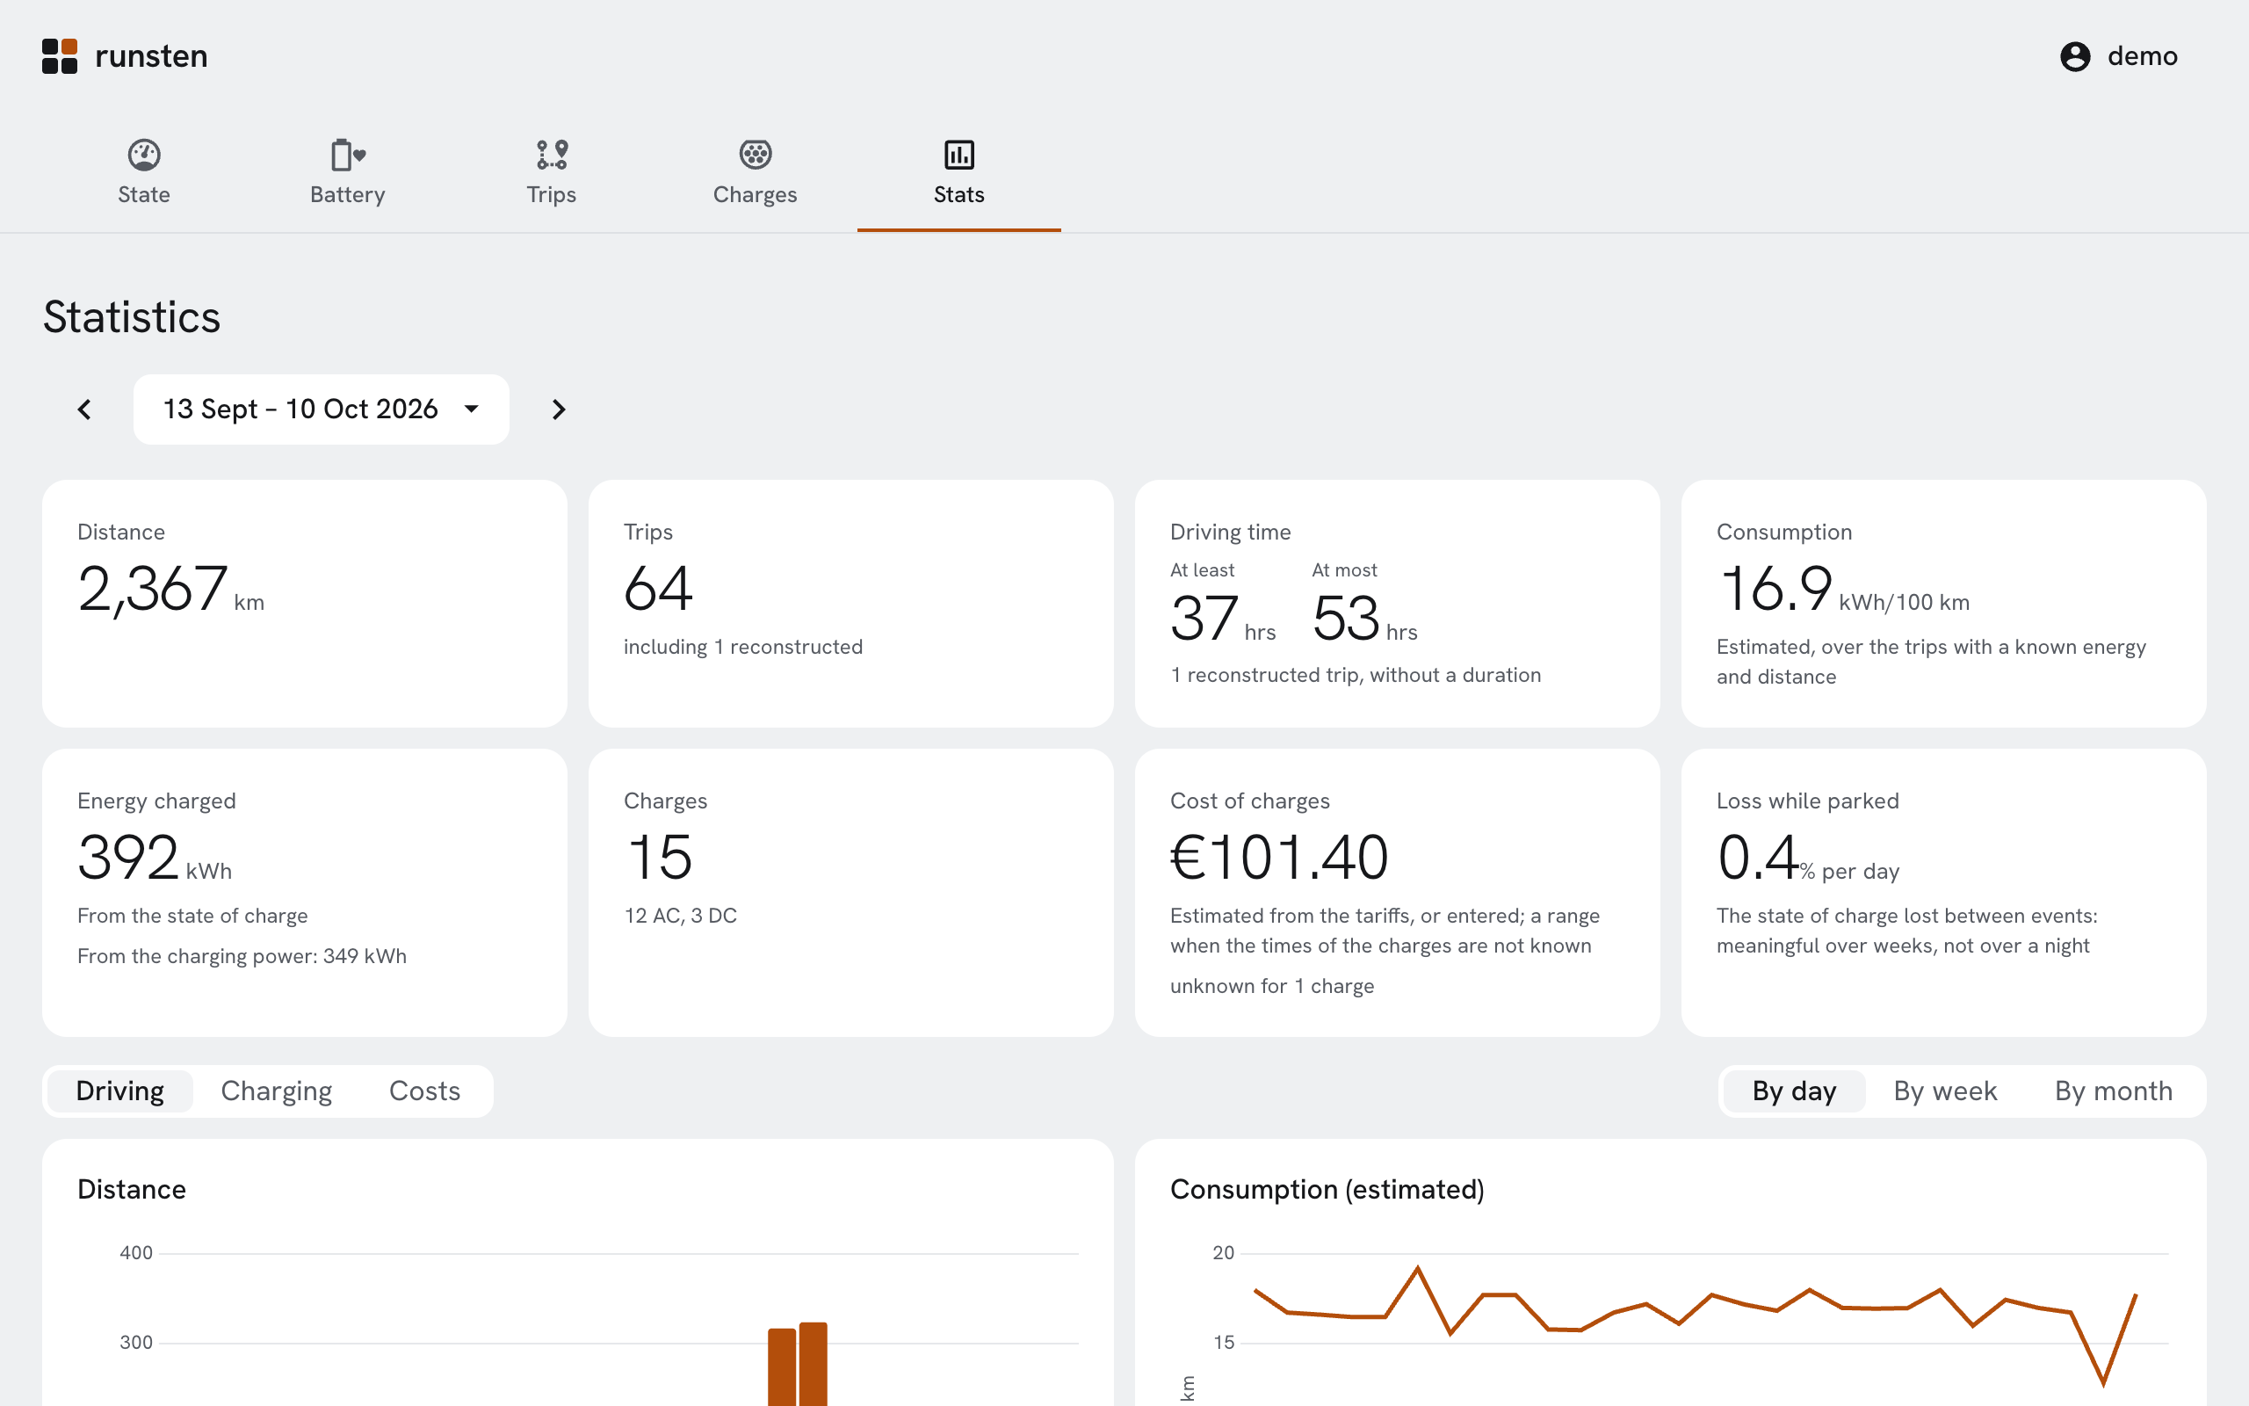This screenshot has width=2249, height=1406.
Task: Click the runsten logo icon
Action: tap(60, 55)
